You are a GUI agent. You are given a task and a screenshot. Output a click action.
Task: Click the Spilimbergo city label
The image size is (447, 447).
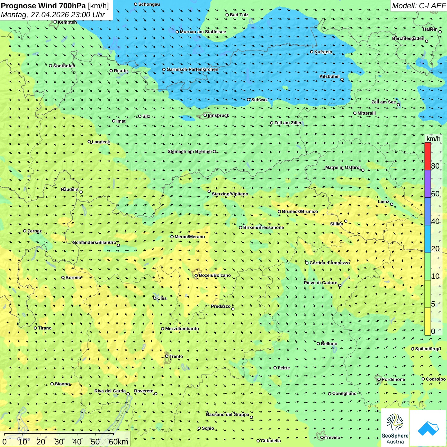pos(428,349)
